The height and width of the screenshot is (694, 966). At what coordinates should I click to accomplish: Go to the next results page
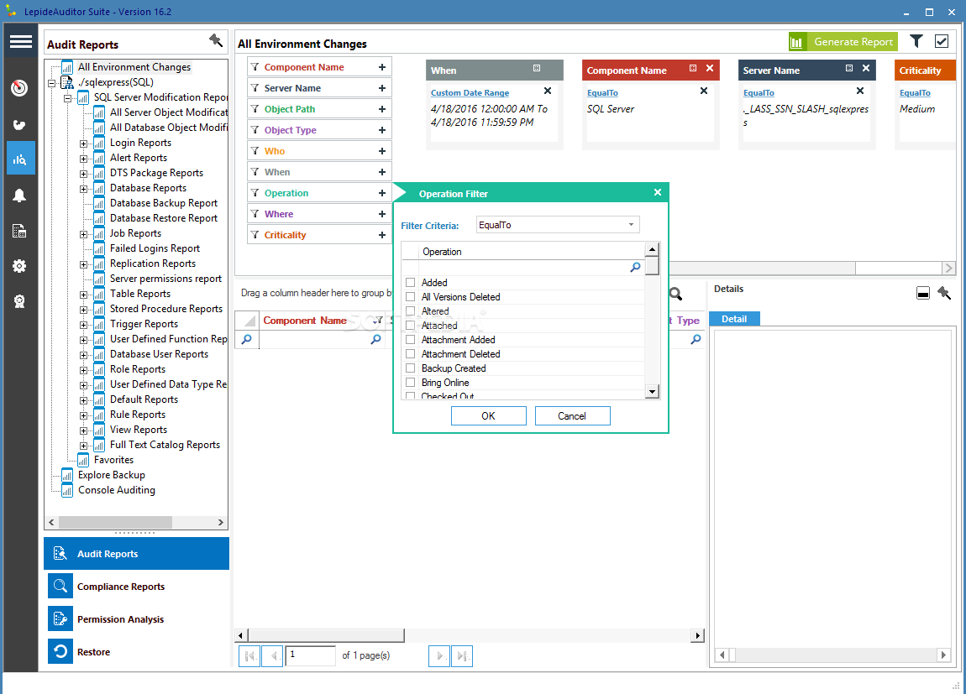click(438, 656)
